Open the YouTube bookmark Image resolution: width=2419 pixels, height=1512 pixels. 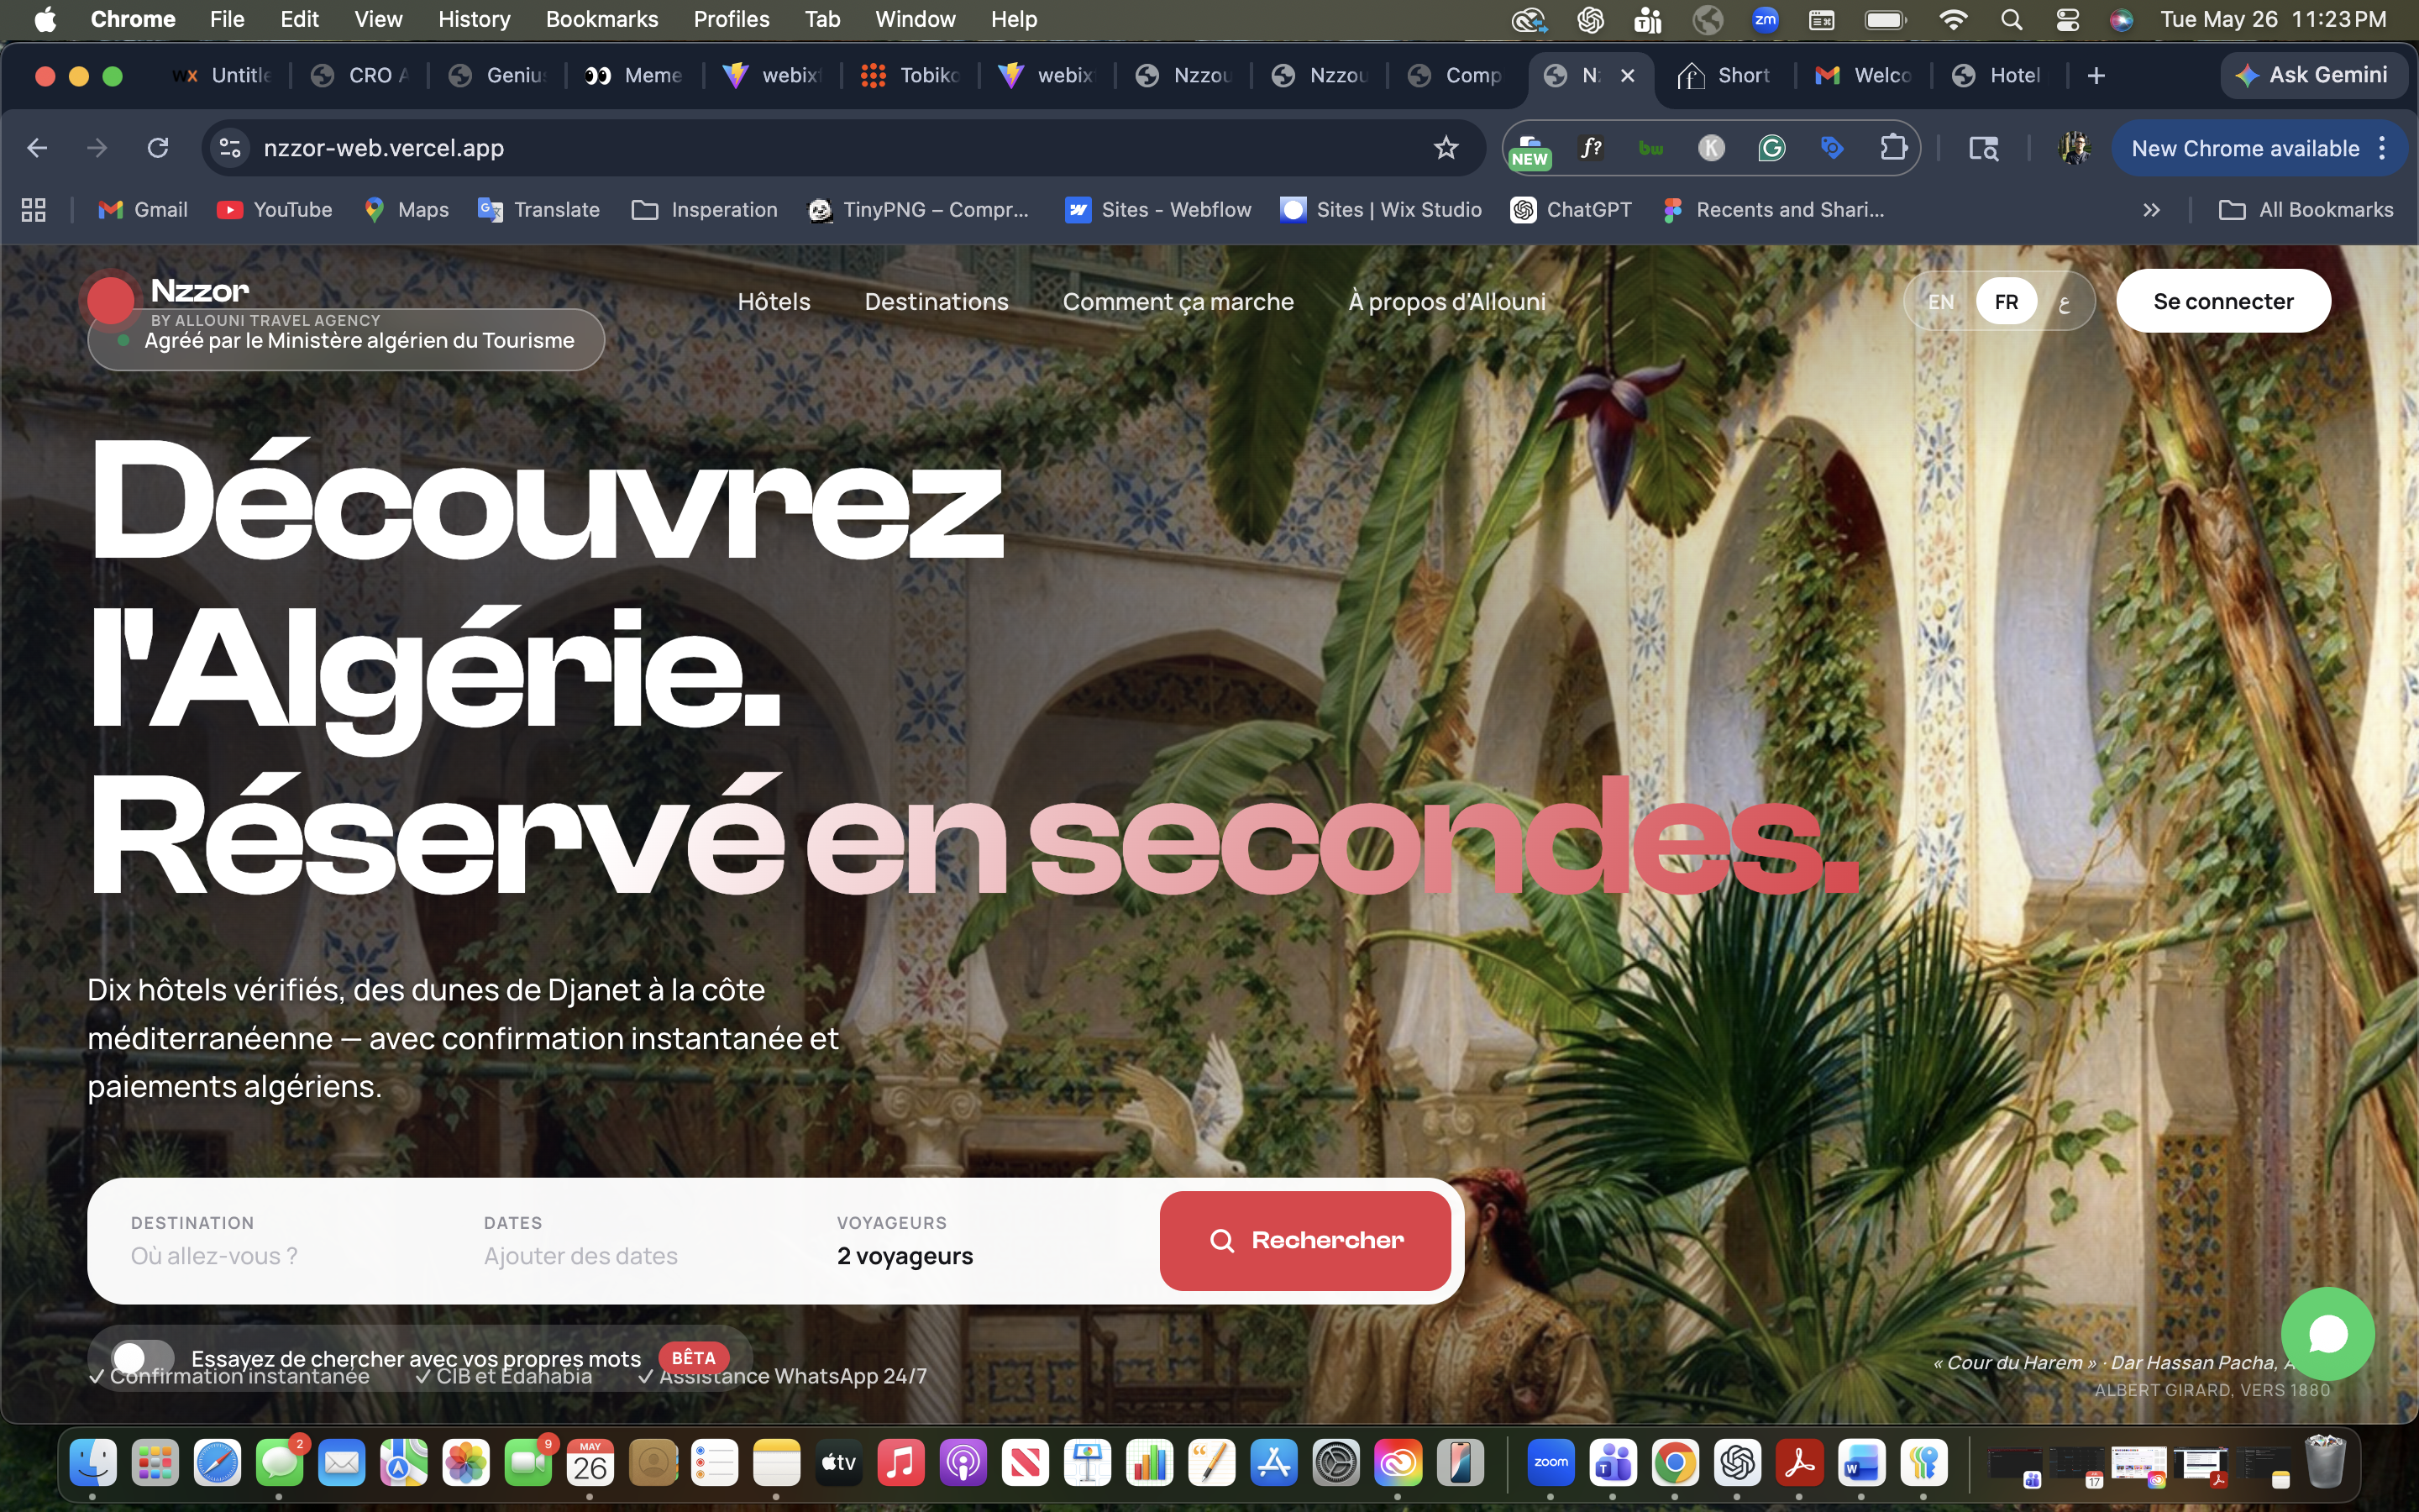275,210
